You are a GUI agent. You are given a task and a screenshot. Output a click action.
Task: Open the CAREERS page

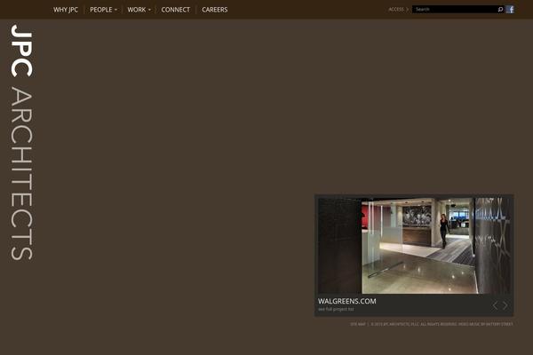[214, 10]
